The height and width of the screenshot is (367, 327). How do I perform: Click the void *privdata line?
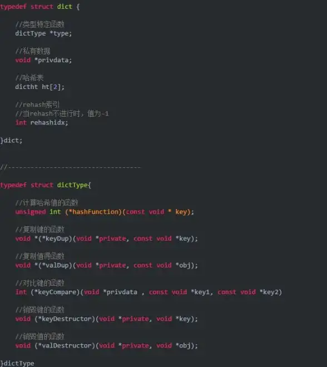43,60
